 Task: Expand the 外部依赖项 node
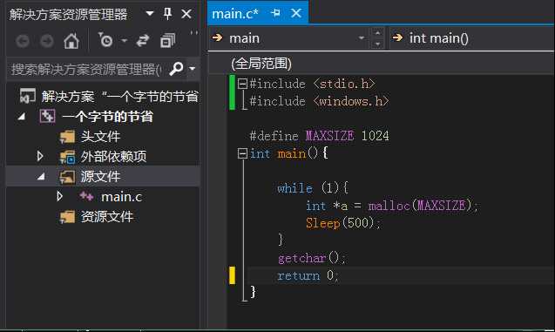tap(40, 156)
